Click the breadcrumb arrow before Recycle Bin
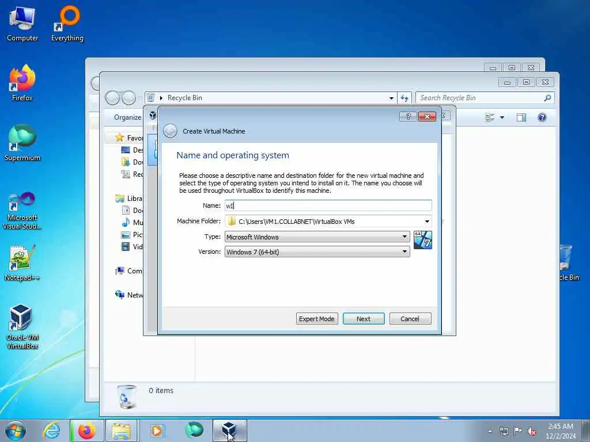Viewport: 590px width, 442px height. click(161, 98)
